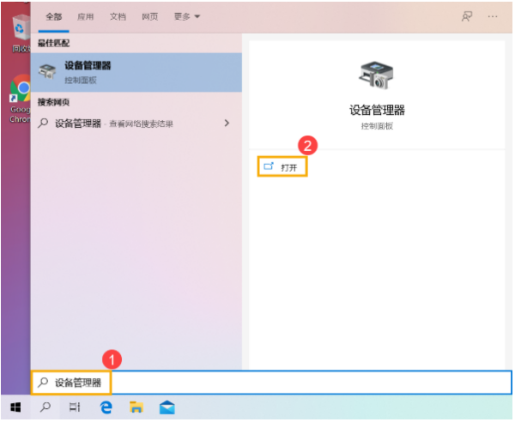Click the feedback person icon in search header
This screenshot has width=515, height=422.
click(x=467, y=16)
